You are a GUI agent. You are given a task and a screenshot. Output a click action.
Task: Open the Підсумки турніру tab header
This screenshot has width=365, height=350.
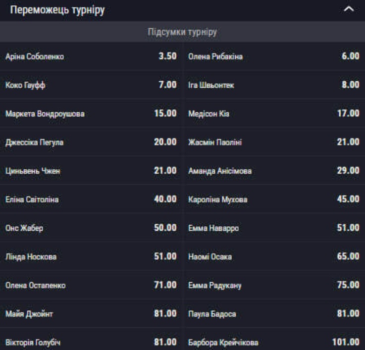[x=182, y=32]
